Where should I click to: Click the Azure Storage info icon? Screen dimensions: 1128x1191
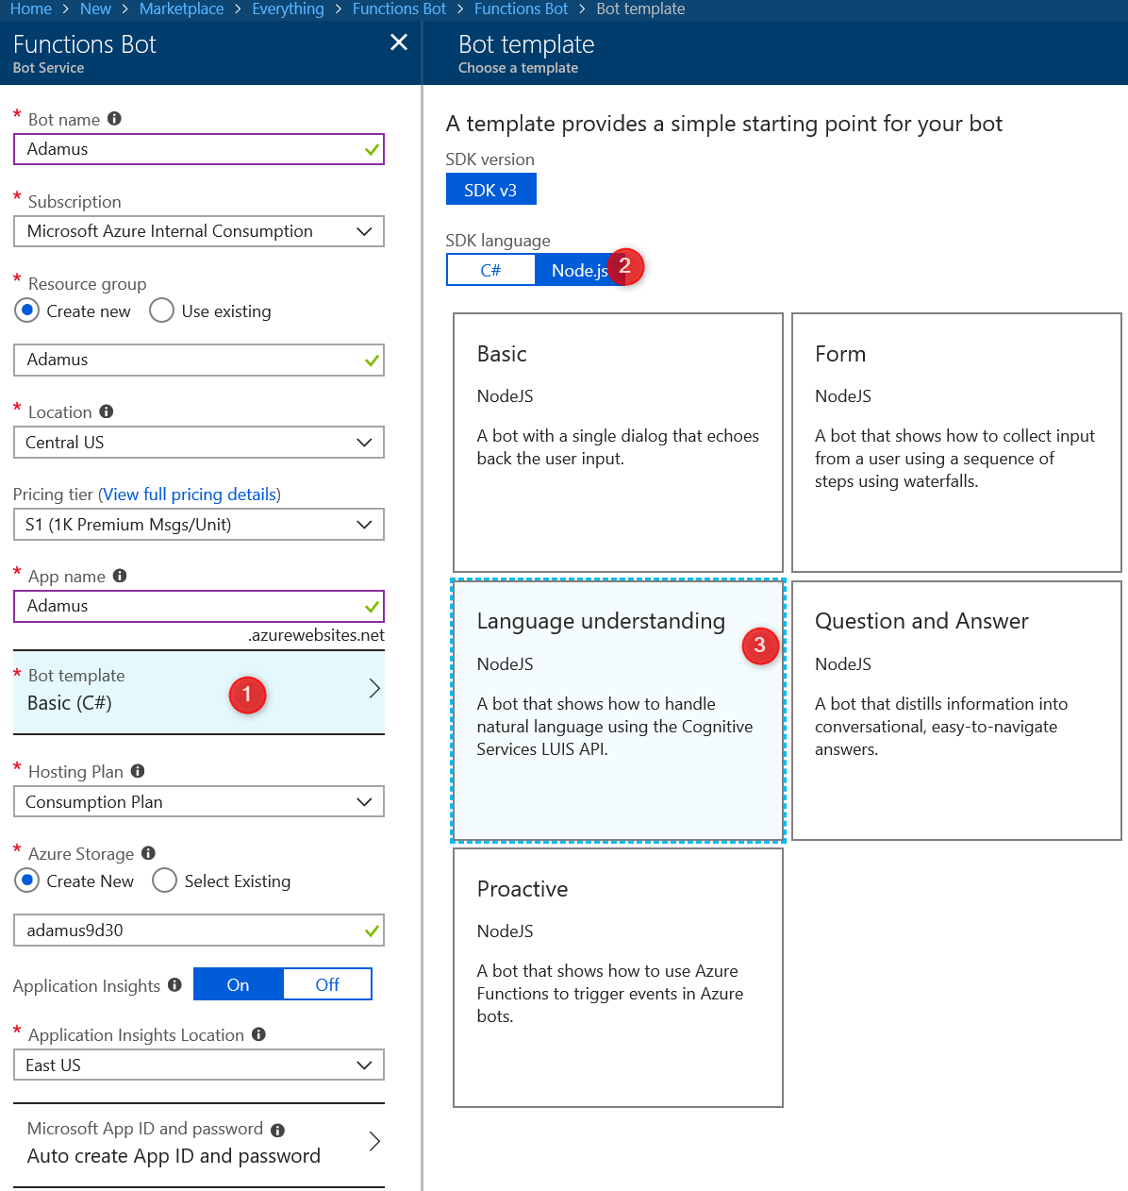click(148, 853)
